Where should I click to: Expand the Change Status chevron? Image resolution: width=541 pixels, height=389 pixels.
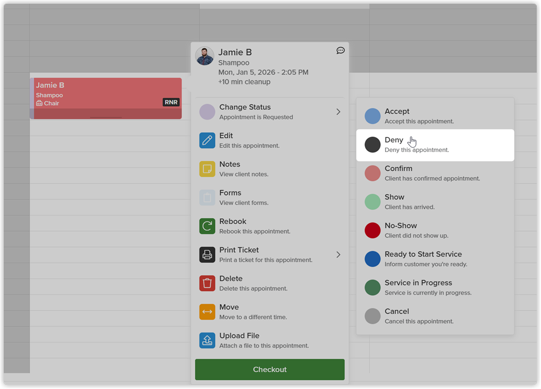pos(338,112)
